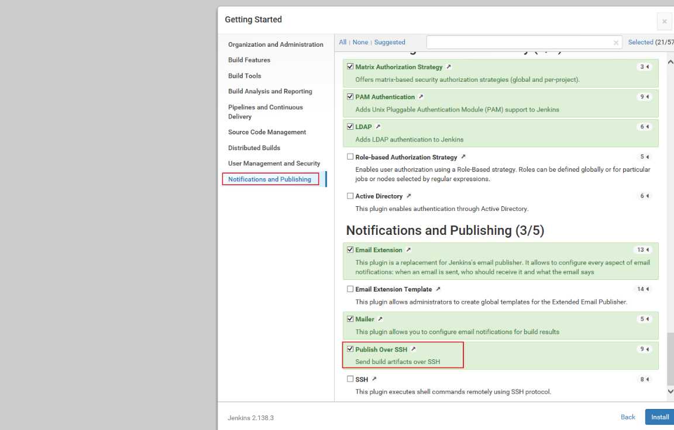Image resolution: width=674 pixels, height=430 pixels.
Task: Open Email Extension Template link icon
Action: point(438,289)
